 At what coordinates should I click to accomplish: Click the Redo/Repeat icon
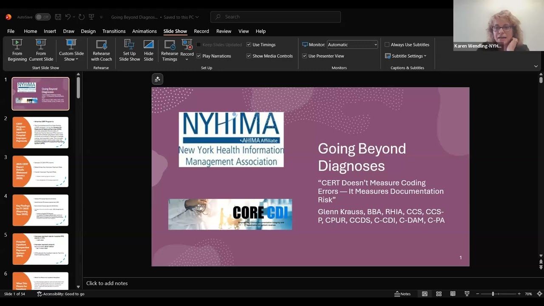coord(81,17)
